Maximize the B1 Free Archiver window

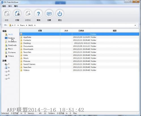tap(130, 1)
